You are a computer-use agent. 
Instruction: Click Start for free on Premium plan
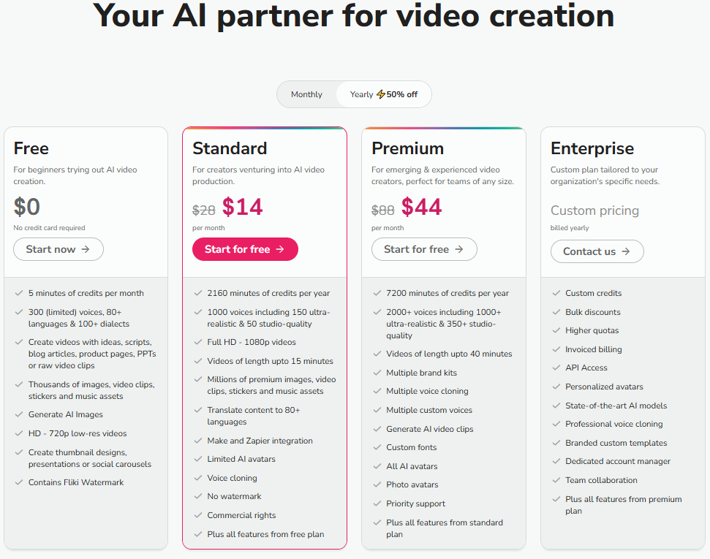click(424, 249)
